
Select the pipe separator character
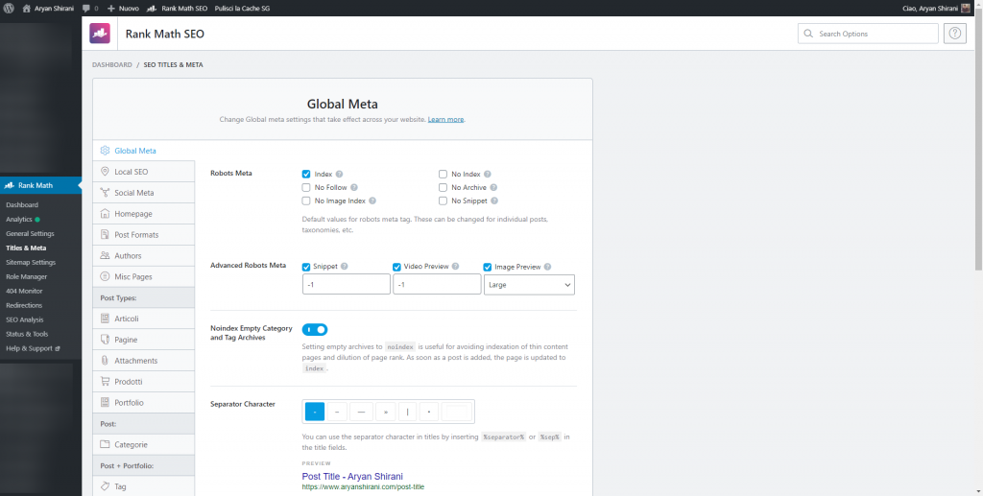pos(408,412)
